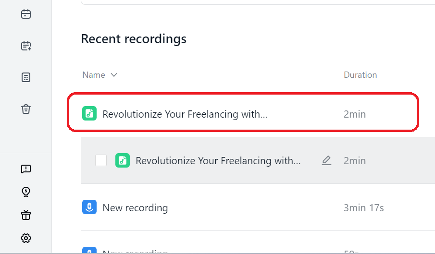Open the settings gear icon
The image size is (435, 254).
tap(26, 238)
